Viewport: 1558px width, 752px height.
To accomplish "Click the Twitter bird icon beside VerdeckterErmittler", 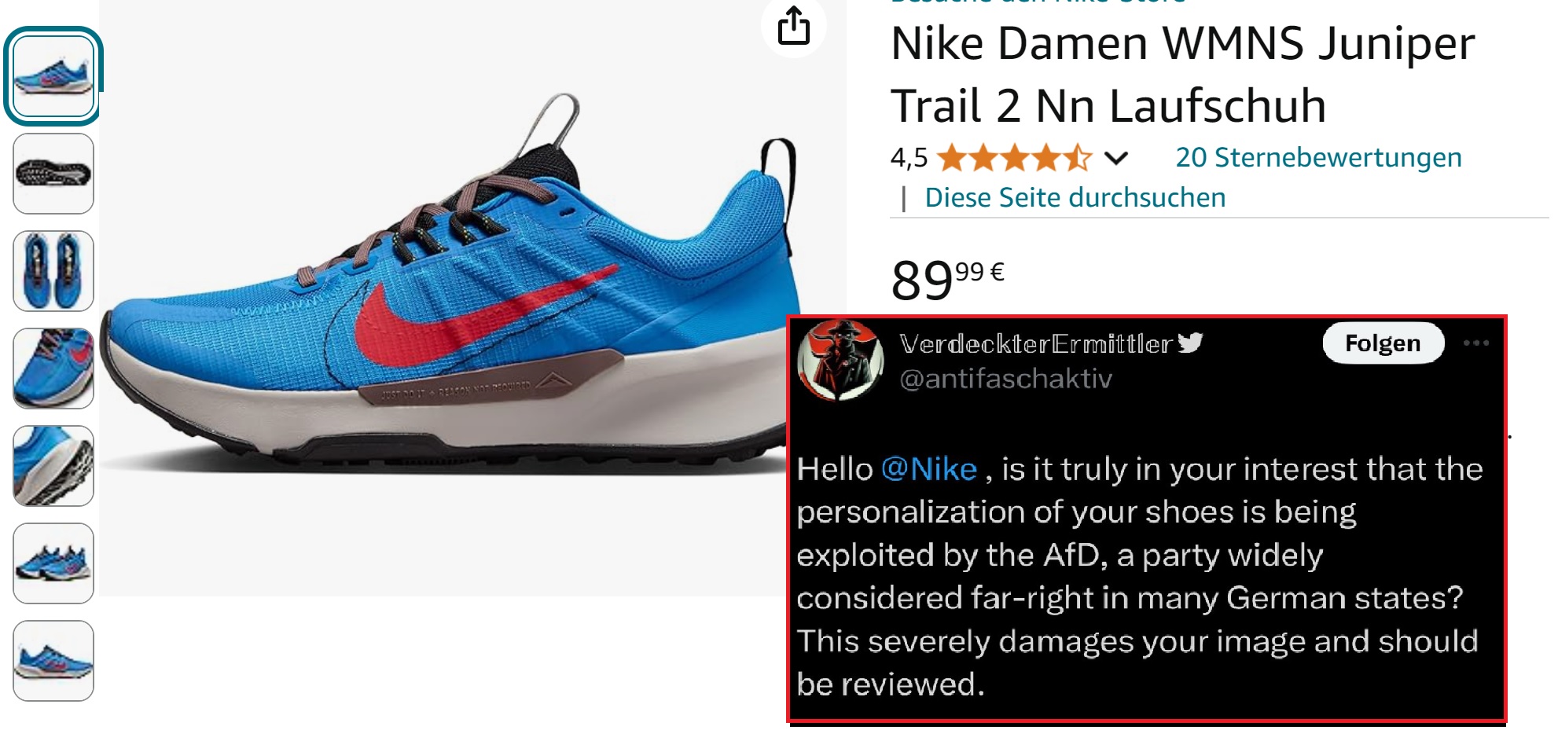I will tap(1190, 342).
